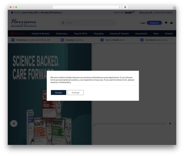Click the Sudafed Science Backed banner
Image resolution: width=184 pixels, height=156 pixels.
(50, 94)
